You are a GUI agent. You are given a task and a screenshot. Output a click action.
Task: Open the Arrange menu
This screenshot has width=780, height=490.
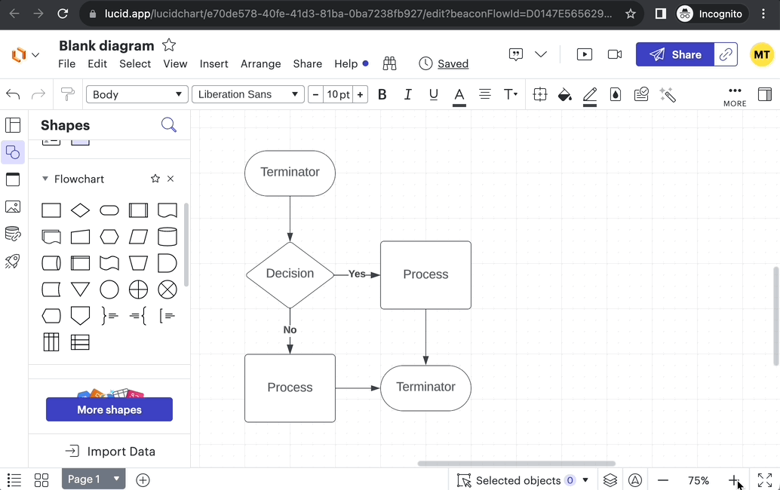point(260,64)
